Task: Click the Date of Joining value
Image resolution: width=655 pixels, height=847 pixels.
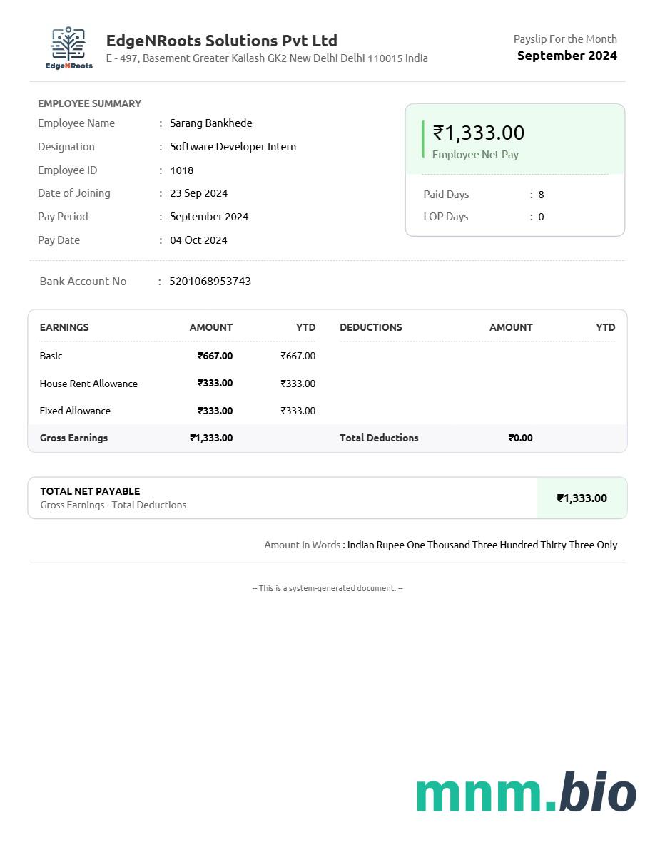Action: 198,193
